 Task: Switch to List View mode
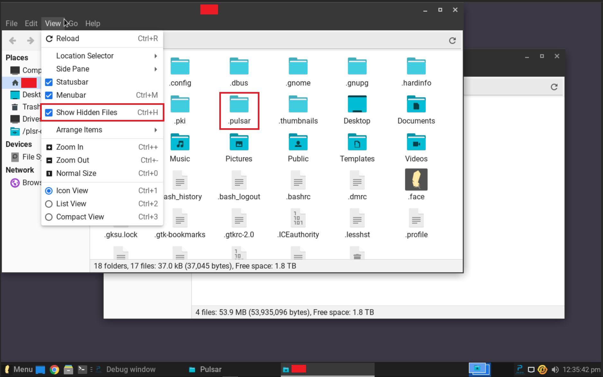tap(71, 204)
